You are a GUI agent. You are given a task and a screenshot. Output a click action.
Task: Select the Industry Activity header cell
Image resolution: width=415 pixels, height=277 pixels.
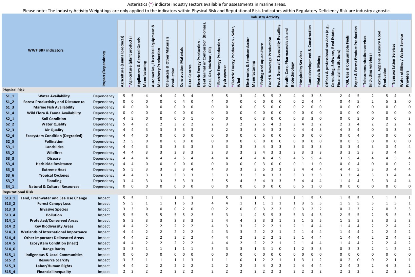coord(265,17)
